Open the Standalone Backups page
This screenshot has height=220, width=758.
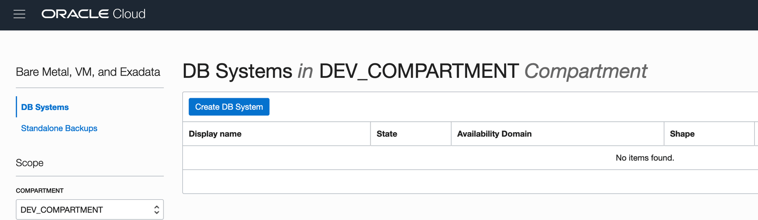tap(59, 128)
